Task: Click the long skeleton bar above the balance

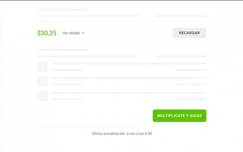Action: coord(88,16)
